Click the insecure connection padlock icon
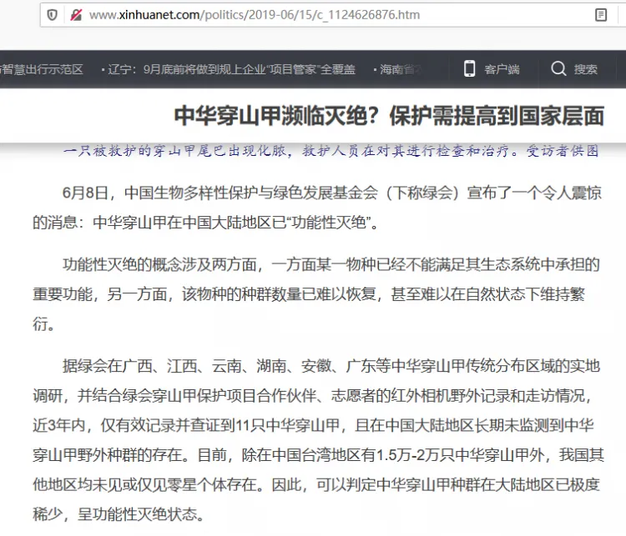The height and width of the screenshot is (536, 626). tap(75, 15)
